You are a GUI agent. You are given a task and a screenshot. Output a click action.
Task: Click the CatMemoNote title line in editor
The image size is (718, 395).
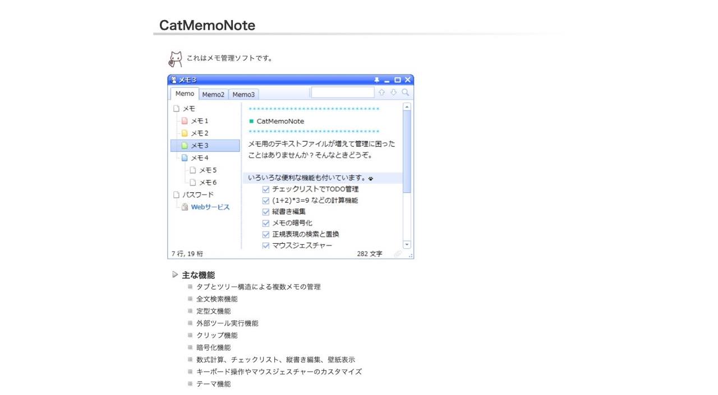(x=280, y=122)
